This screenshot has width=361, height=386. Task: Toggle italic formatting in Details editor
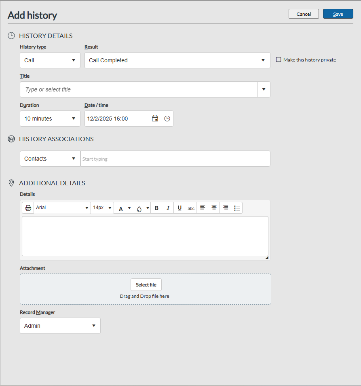click(x=168, y=208)
